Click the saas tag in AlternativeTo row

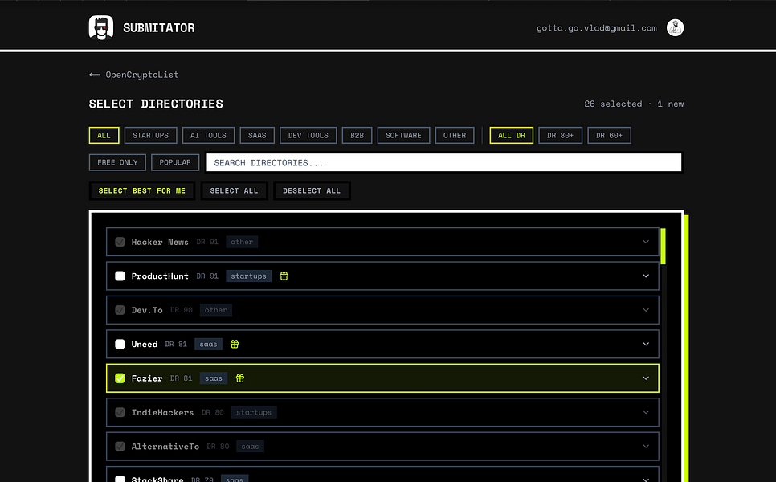point(251,447)
